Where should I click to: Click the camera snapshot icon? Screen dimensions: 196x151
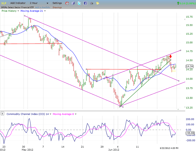coord(91,3)
